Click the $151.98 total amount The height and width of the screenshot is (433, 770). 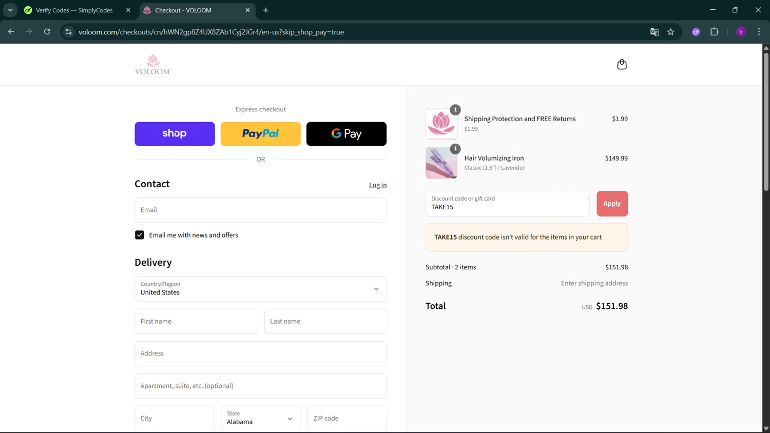[612, 306]
